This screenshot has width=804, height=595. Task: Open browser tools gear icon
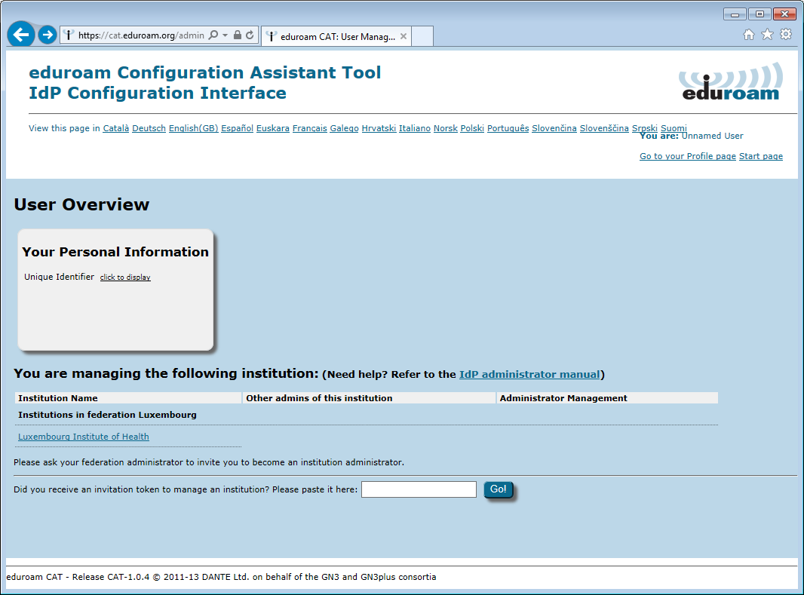point(786,35)
